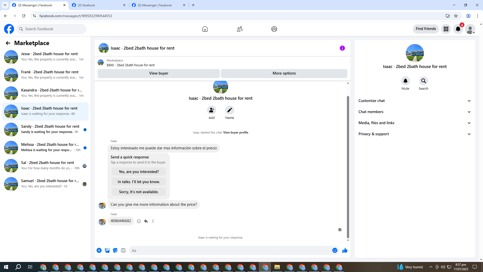Viewport: 483px width, 272px height.
Task: Reply to the 4086446682 message
Action: (146, 221)
